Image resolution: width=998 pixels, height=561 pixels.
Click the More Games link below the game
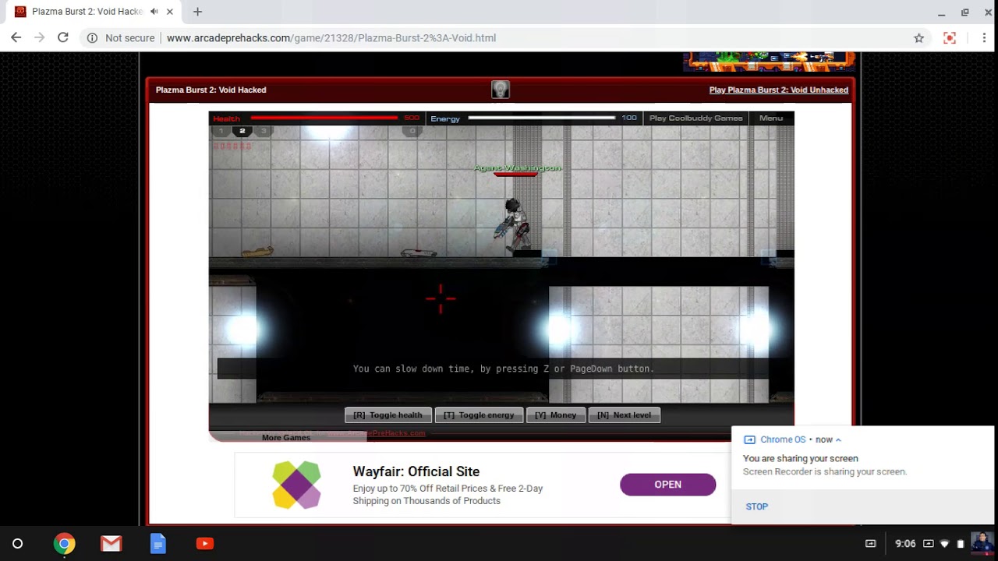[286, 437]
